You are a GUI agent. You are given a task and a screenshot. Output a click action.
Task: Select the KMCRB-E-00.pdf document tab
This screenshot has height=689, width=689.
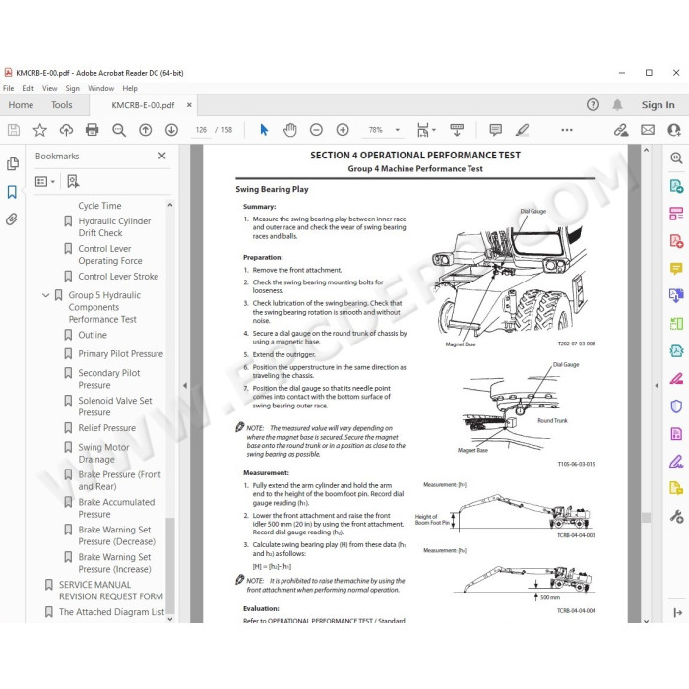click(x=144, y=105)
